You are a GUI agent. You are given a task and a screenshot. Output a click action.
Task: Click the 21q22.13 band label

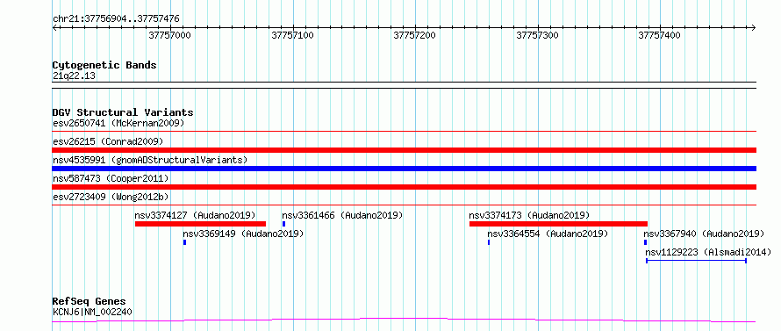(x=75, y=76)
